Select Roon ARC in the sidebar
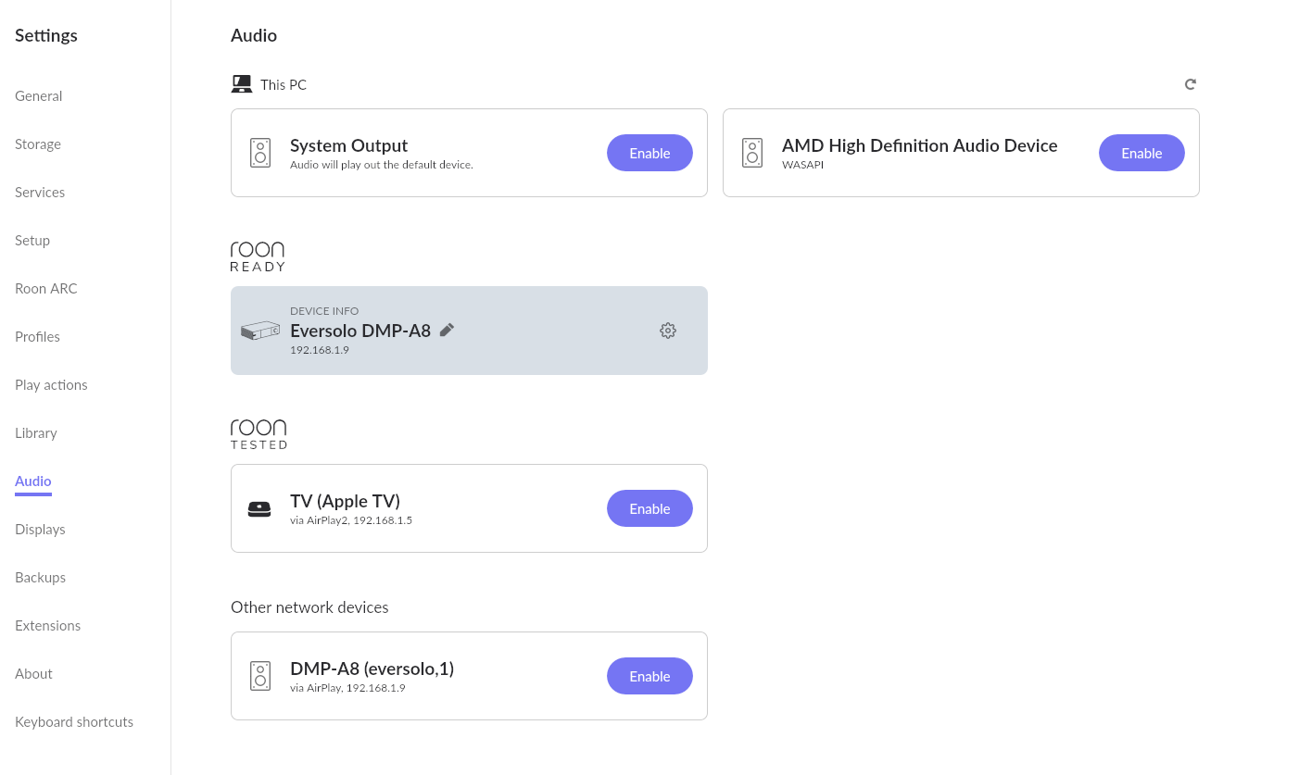The image size is (1299, 775). (x=46, y=289)
